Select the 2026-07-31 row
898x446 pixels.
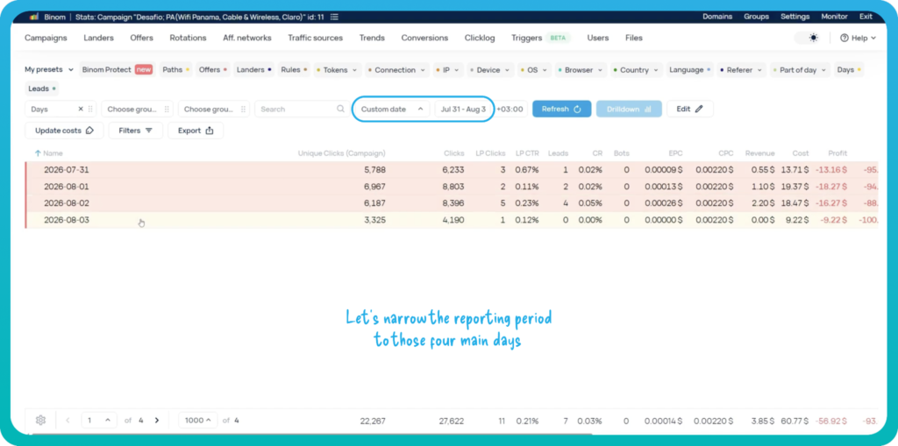click(452, 170)
